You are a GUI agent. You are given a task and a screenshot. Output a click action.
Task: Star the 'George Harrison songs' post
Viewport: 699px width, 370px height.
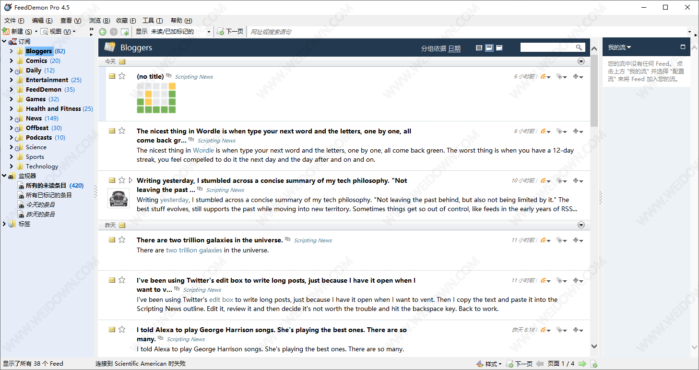pos(122,329)
